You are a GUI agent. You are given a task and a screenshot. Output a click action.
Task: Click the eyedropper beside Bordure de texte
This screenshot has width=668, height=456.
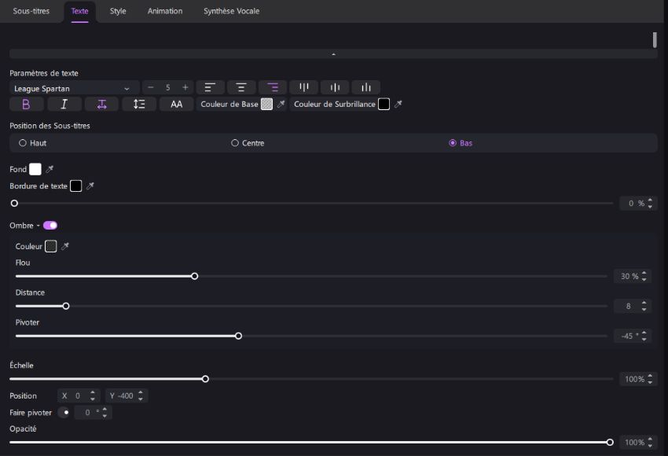point(90,186)
